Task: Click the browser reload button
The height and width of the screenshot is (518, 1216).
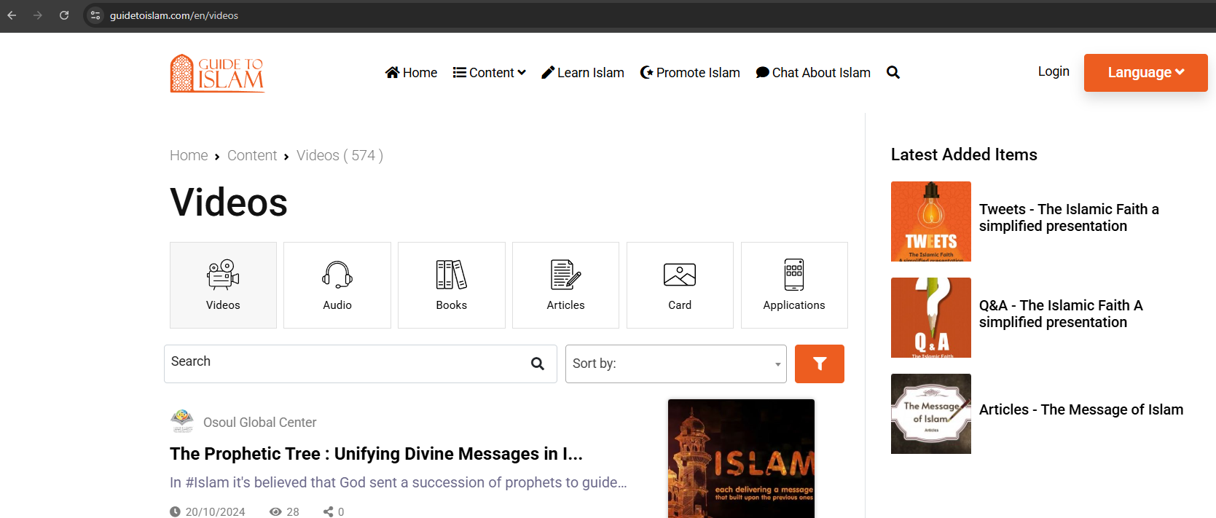Action: [64, 15]
